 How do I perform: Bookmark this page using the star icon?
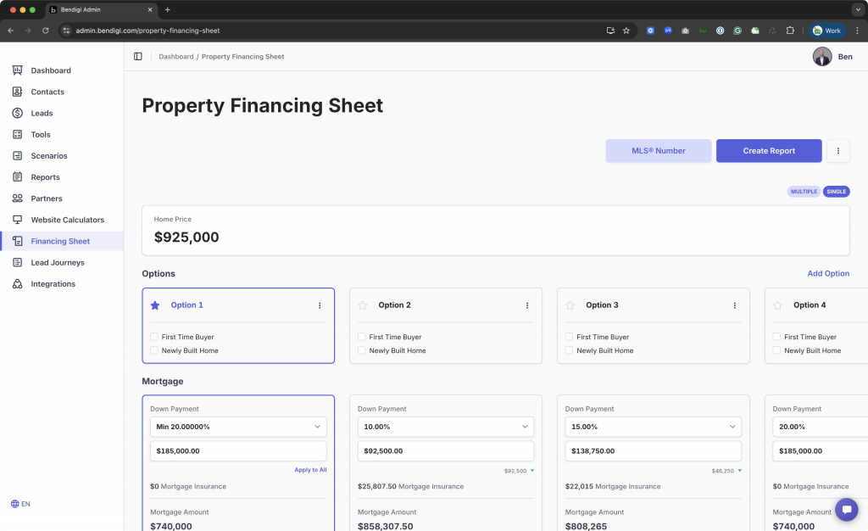click(x=626, y=31)
